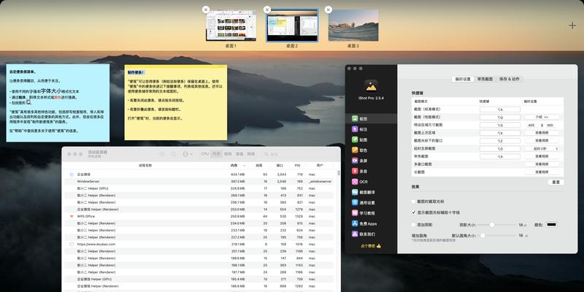Click the 企业微信 process icon
Viewport: 584px width, 292px height.
72,174
